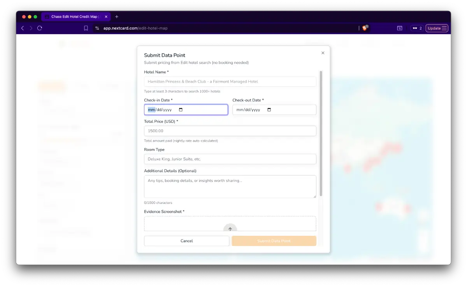Click the Submit Data Point button
The width and height of the screenshot is (467, 286).
click(274, 241)
